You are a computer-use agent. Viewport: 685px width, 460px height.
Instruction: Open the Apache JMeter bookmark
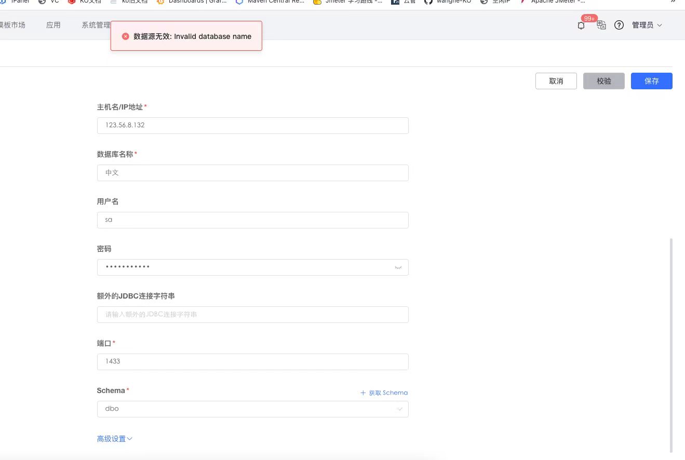(x=557, y=2)
